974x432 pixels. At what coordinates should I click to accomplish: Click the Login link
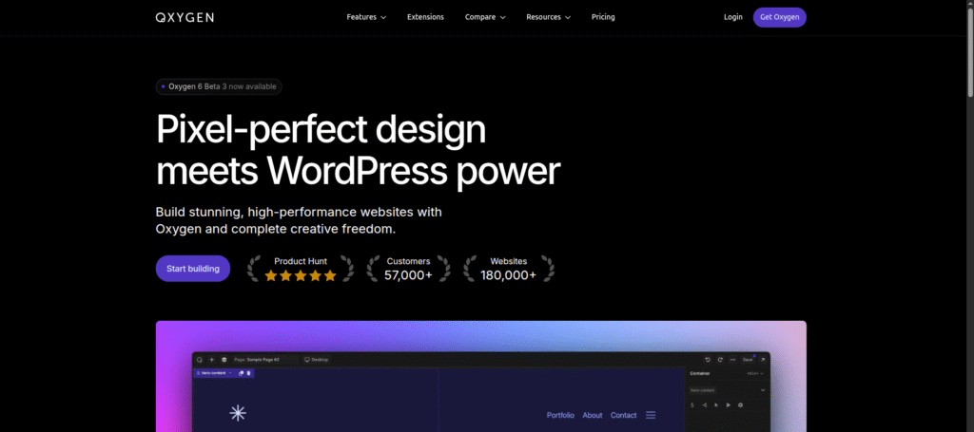pos(733,17)
